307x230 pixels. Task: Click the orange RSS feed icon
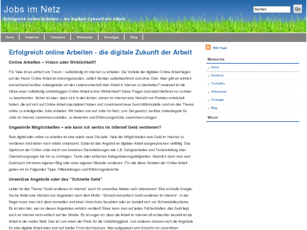tap(208, 47)
